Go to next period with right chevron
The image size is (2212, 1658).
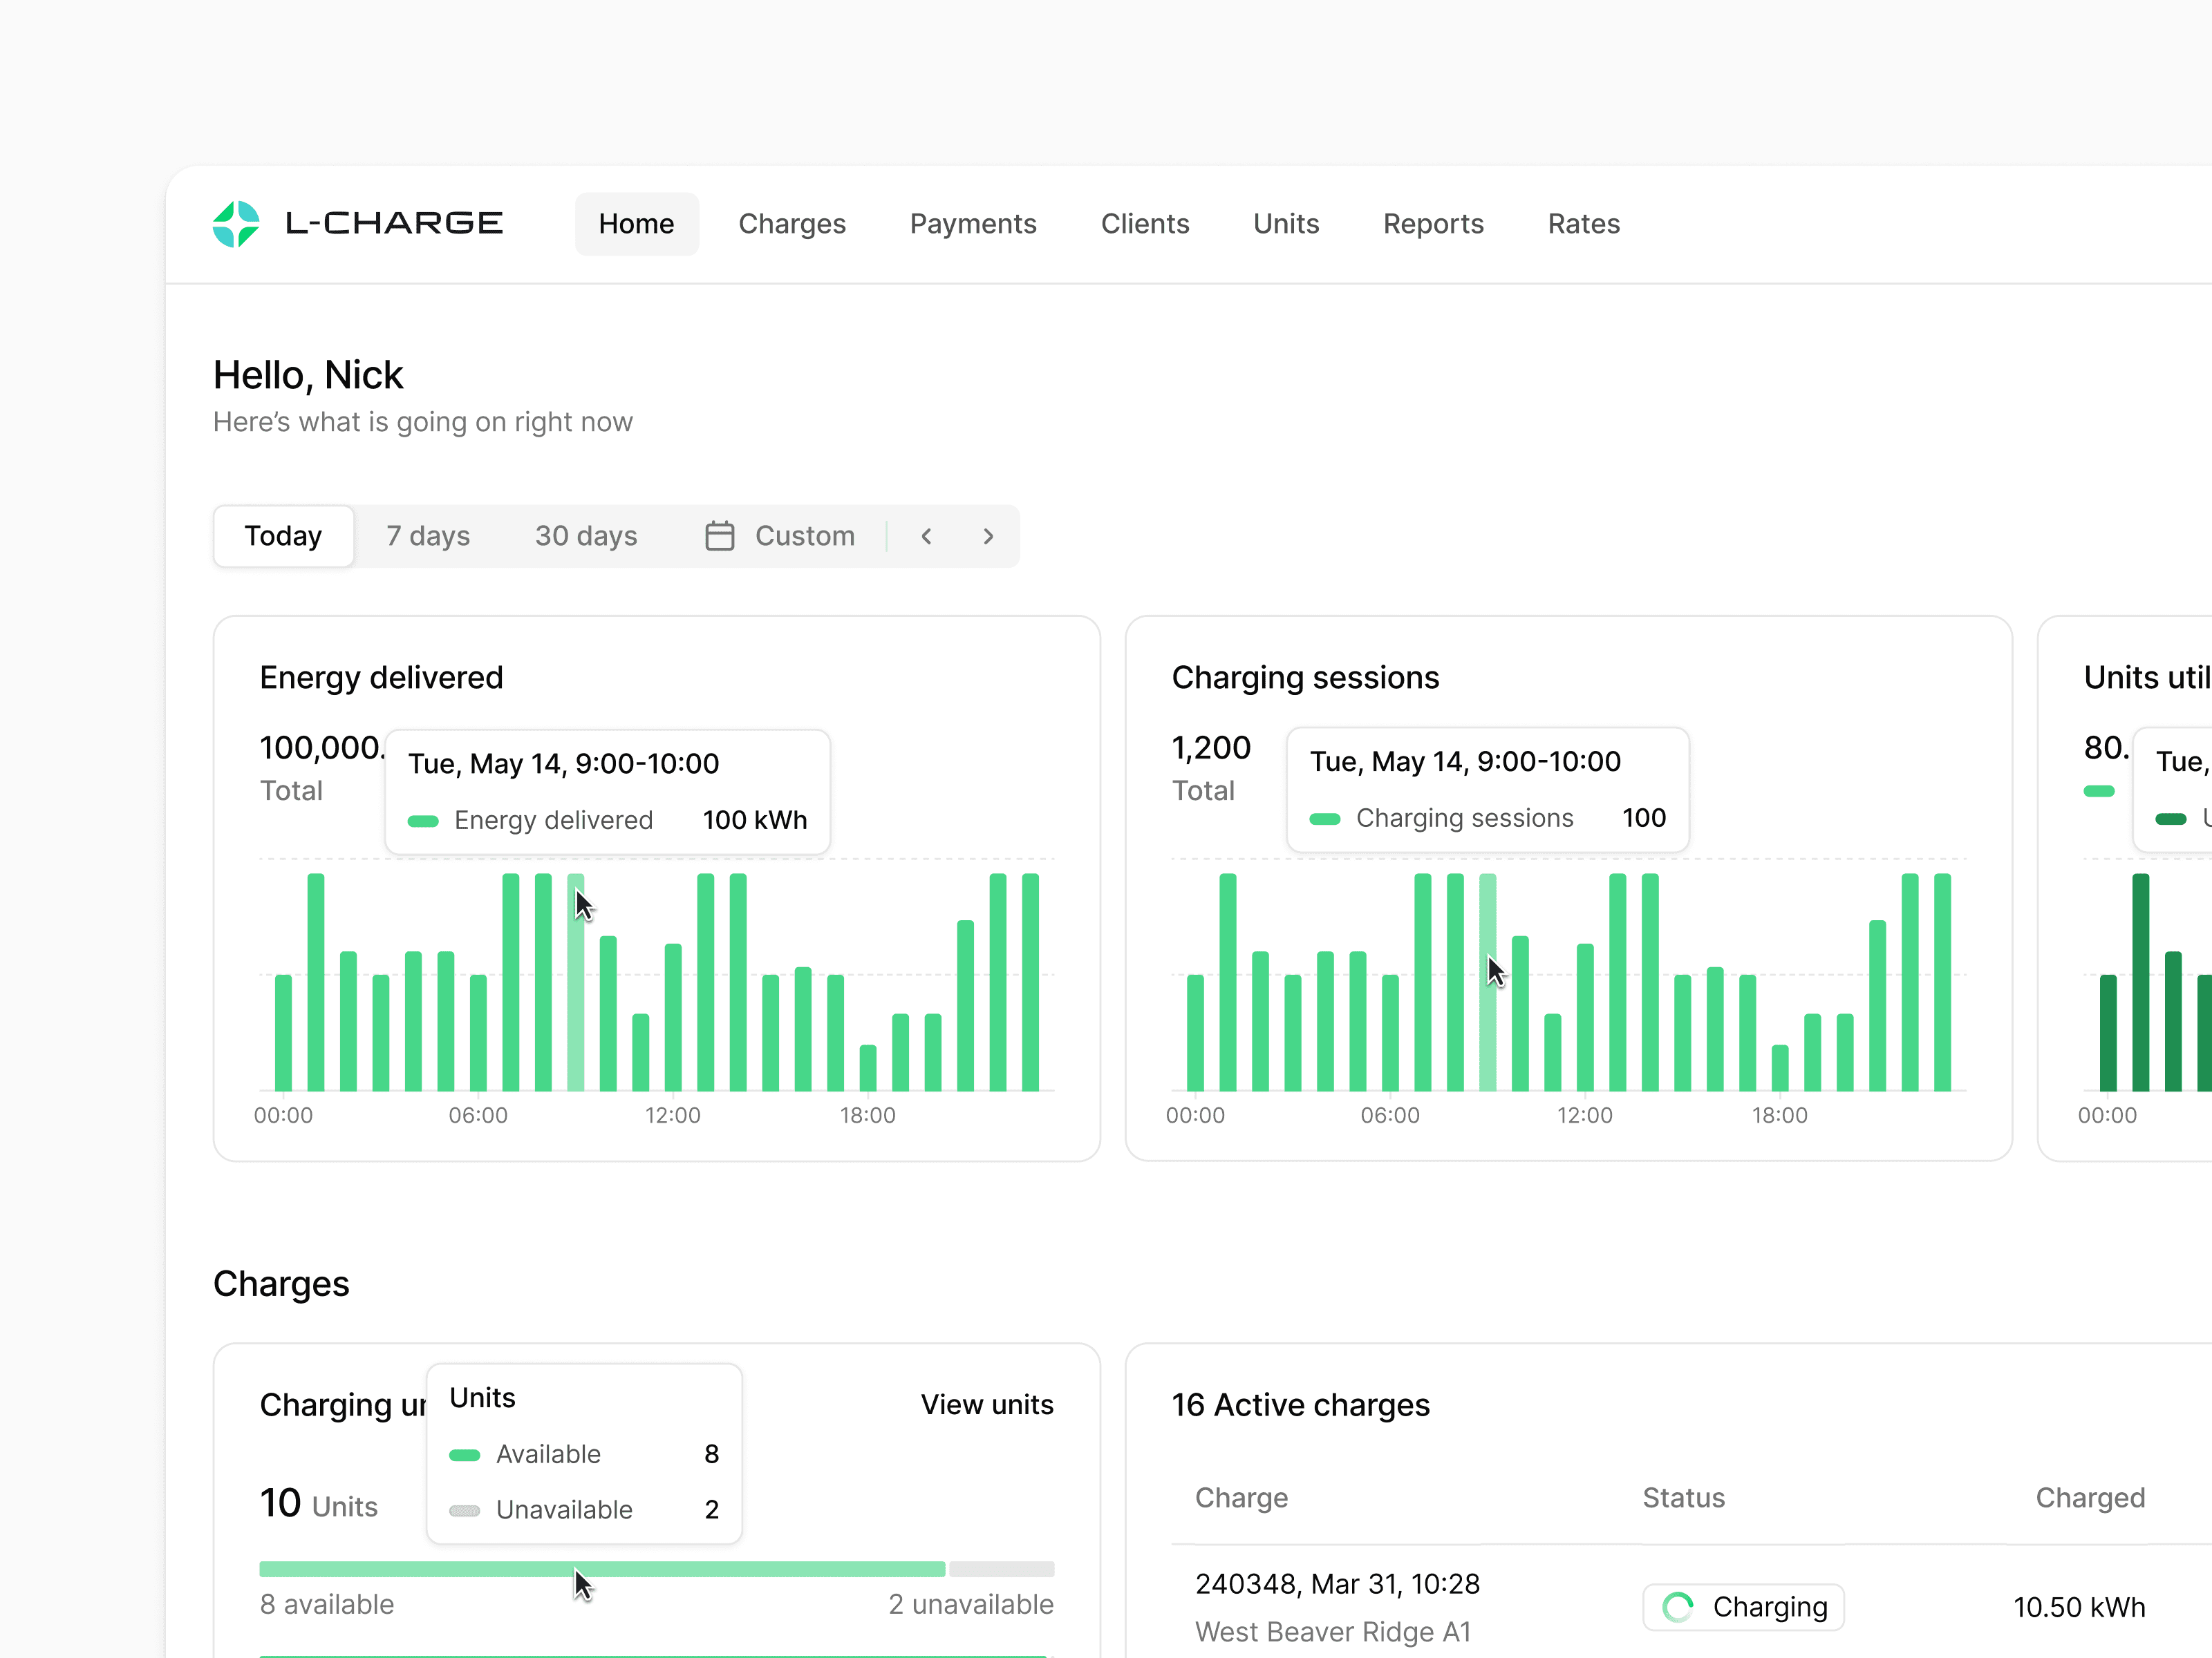[988, 537]
